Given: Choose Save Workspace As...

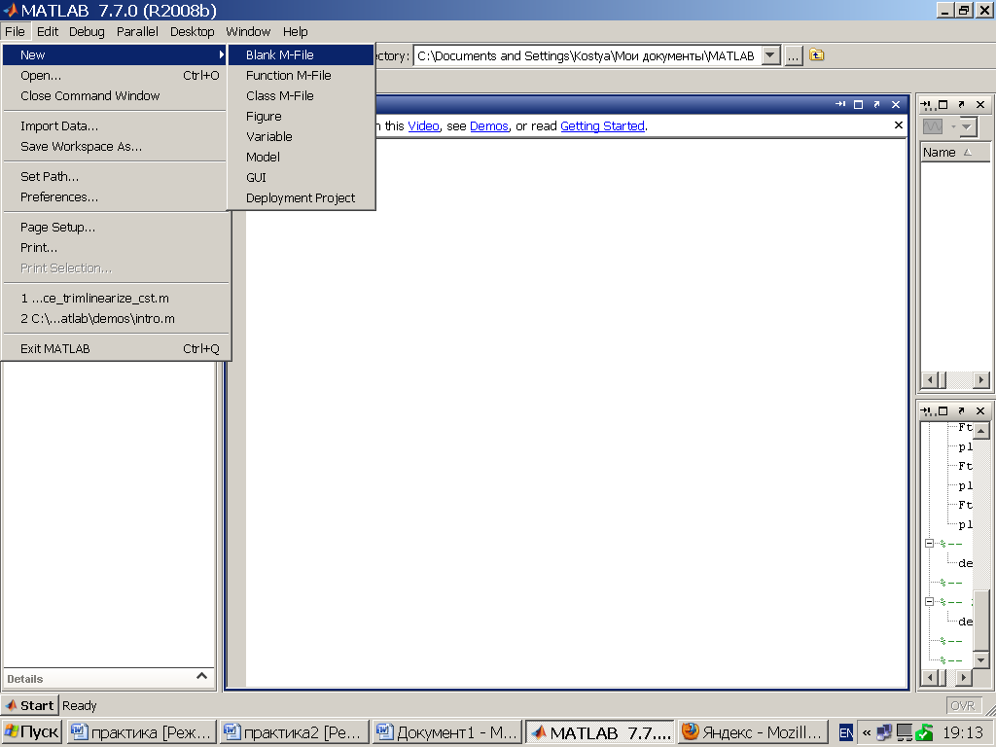Looking at the screenshot, I should tap(115, 146).
